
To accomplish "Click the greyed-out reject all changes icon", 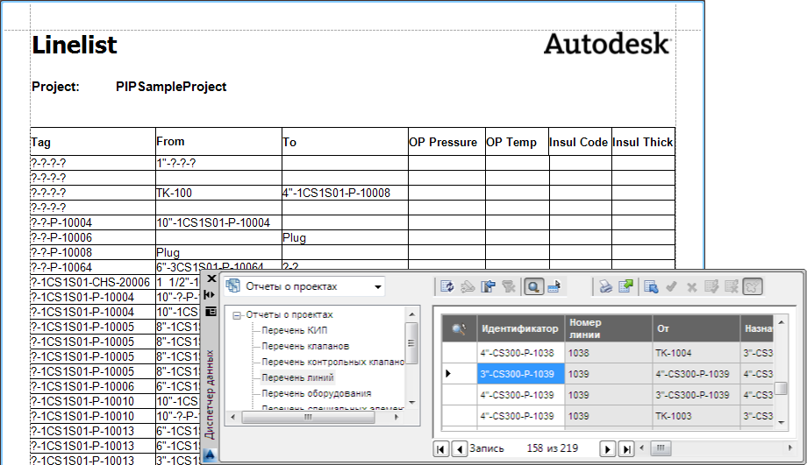I will 732,286.
